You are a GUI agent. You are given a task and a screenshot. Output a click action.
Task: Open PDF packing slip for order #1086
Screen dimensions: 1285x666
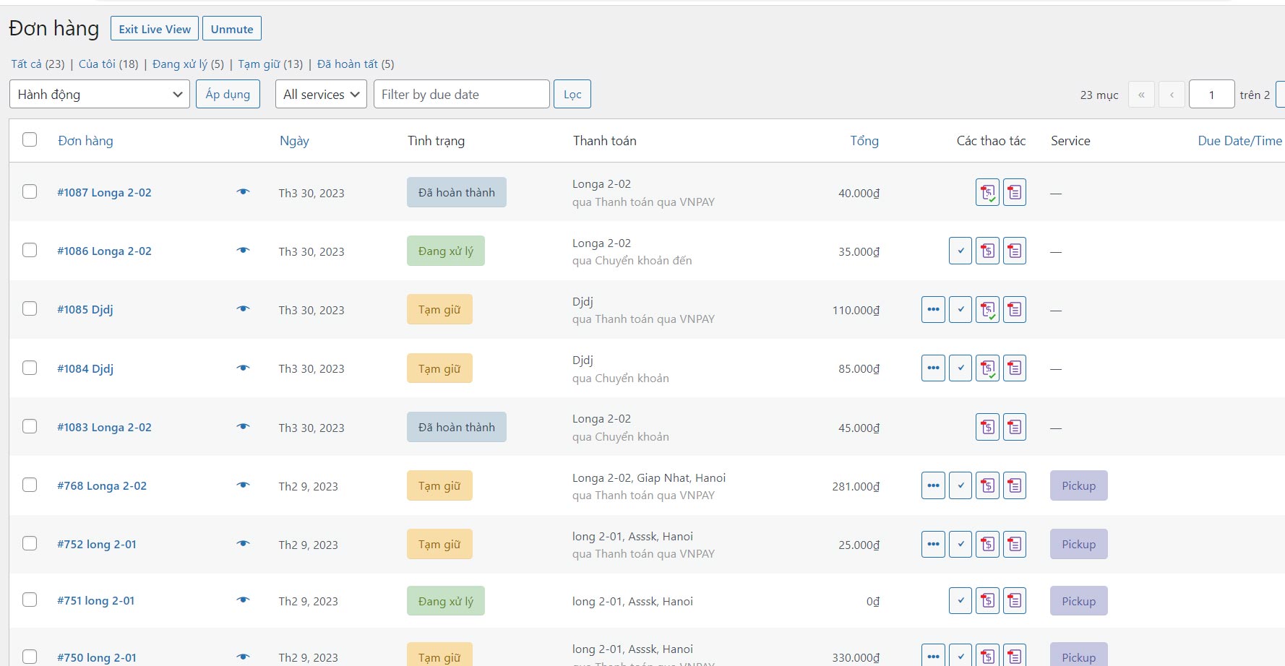[1015, 251]
